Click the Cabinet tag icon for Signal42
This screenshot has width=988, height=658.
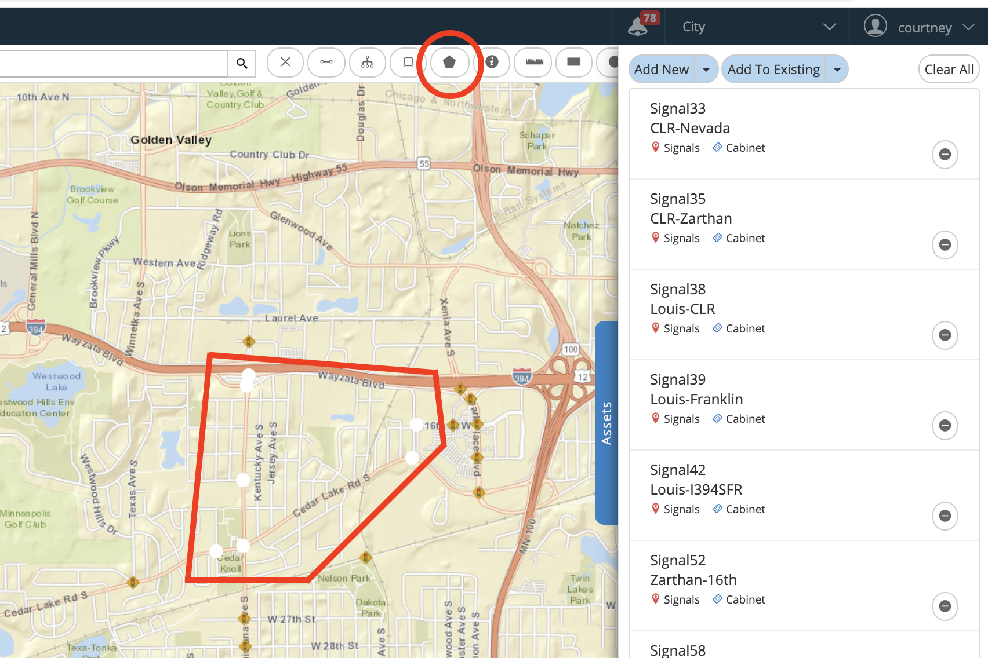pyautogui.click(x=717, y=509)
